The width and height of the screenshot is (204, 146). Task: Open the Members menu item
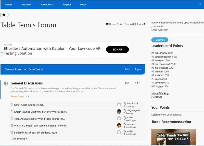click(27, 5)
